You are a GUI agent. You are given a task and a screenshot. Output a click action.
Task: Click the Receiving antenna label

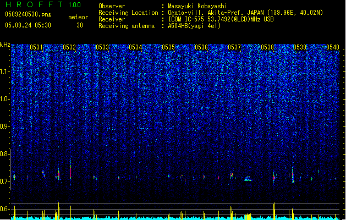pos(127,26)
